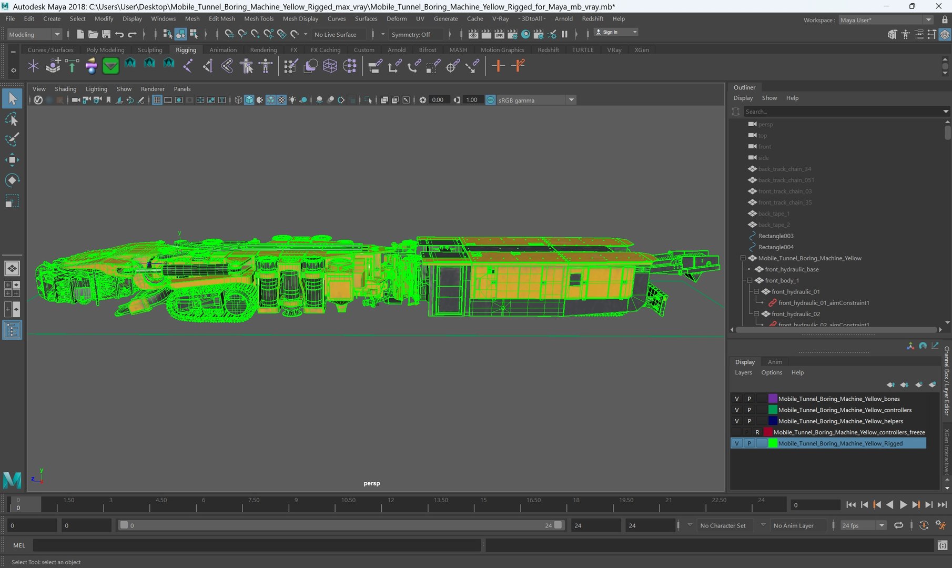
Task: Open the Script Editor icon
Action: pyautogui.click(x=943, y=545)
